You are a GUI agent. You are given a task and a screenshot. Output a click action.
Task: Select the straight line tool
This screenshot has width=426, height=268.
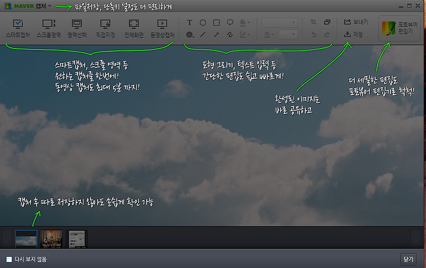(x=203, y=35)
